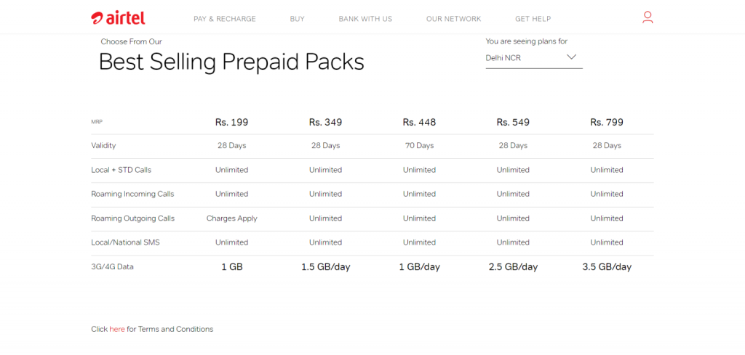Select the Rs. 448 prepaid pack
745x355 pixels.
coord(419,122)
